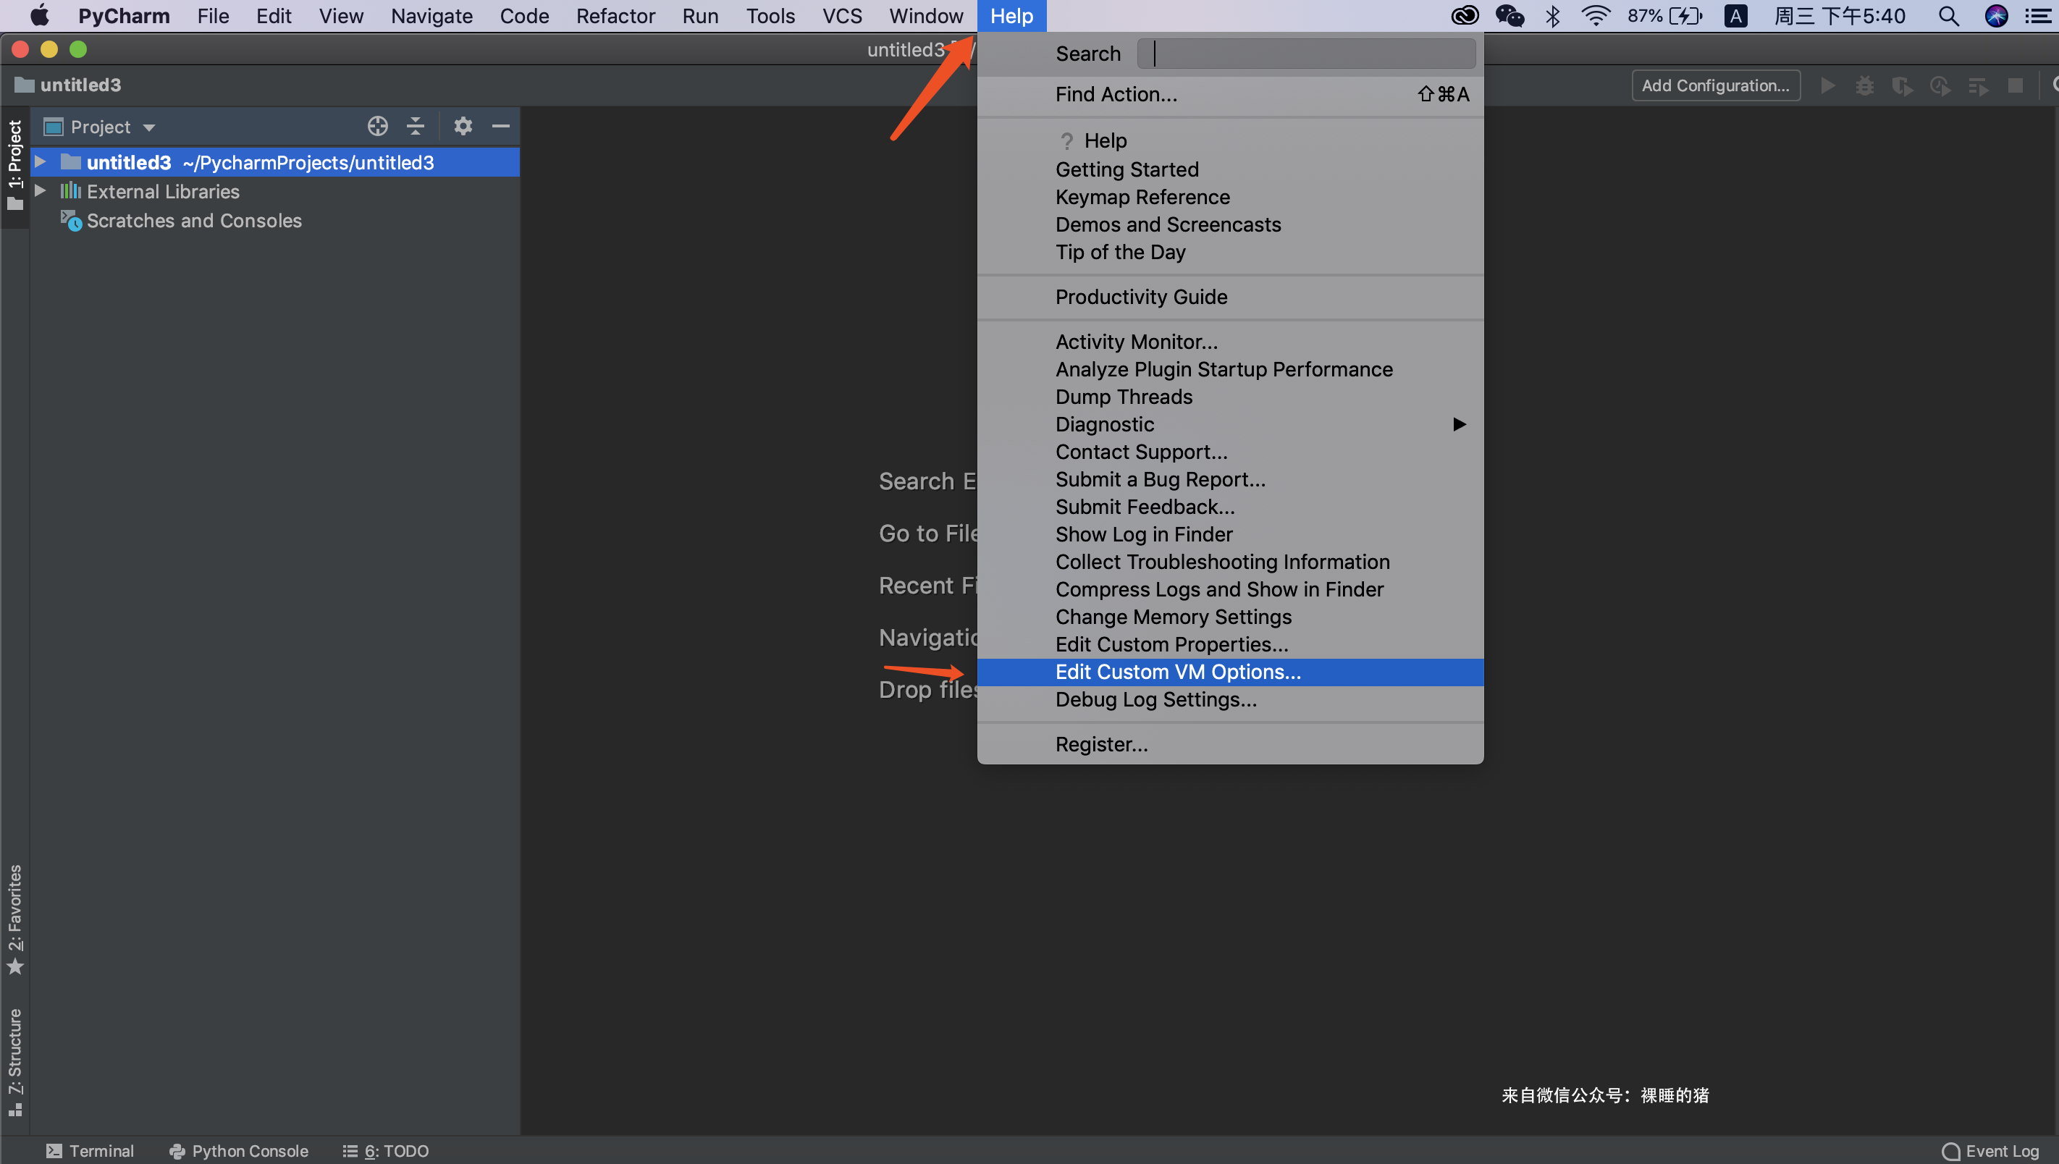Choose Change Memory Settings
This screenshot has height=1164, width=2059.
click(1230, 616)
